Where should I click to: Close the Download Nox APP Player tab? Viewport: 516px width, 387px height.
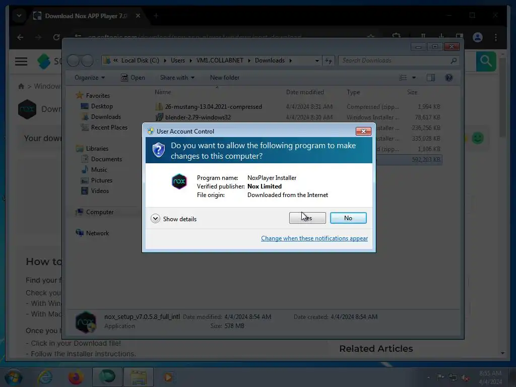[x=138, y=16]
